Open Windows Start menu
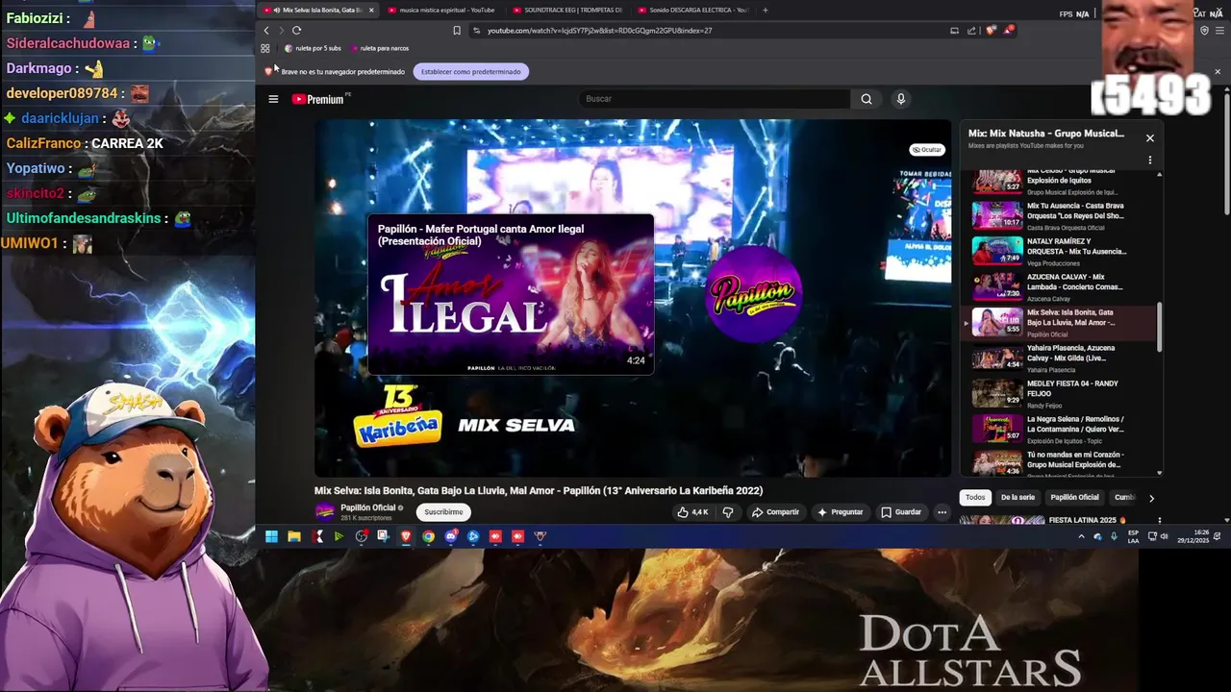Viewport: 1231px width, 692px height. [x=271, y=536]
